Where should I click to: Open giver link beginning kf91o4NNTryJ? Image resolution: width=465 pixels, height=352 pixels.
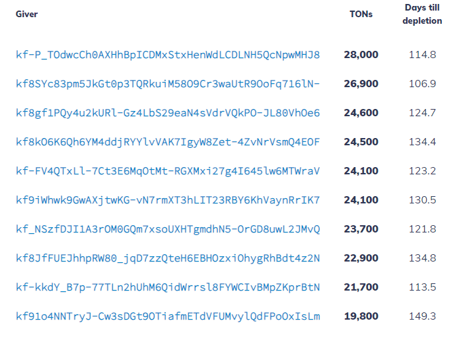point(168,316)
